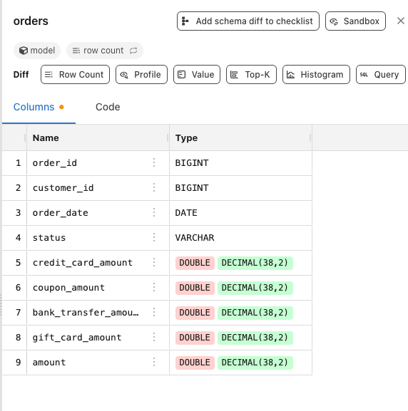Image resolution: width=408 pixels, height=411 pixels.
Task: Close the orders panel with X
Action: [x=401, y=21]
